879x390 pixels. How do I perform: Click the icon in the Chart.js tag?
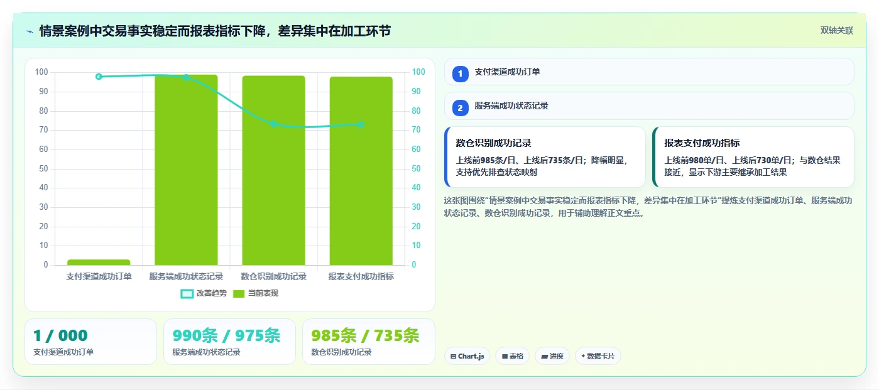(453, 356)
